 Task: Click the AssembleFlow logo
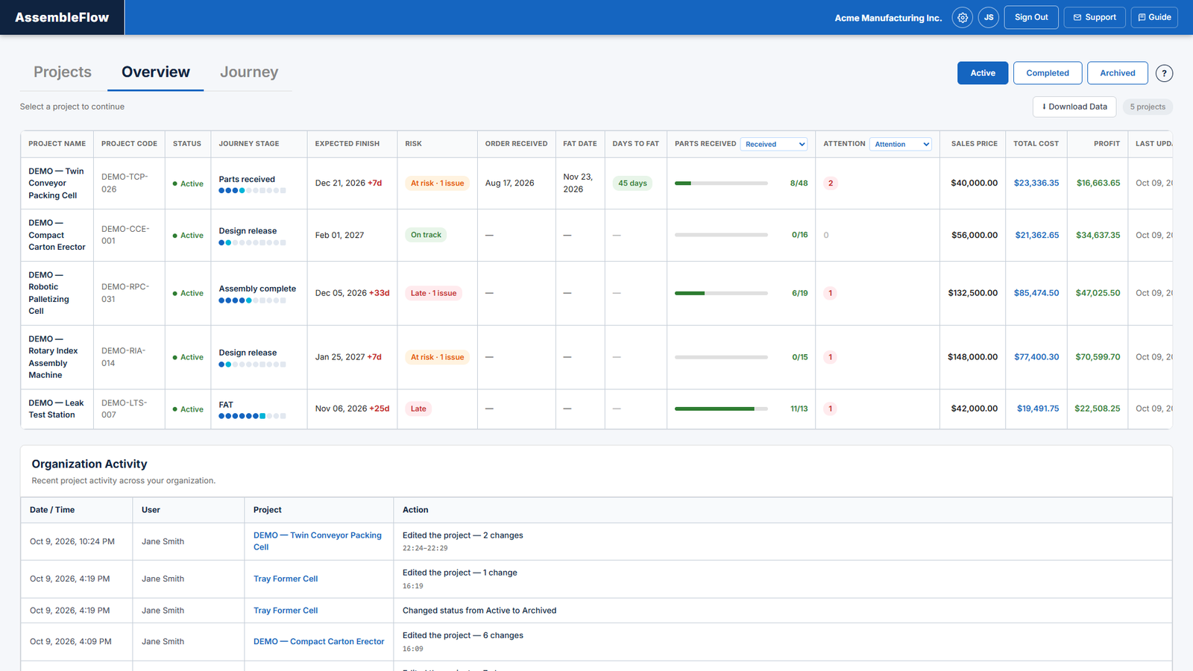(x=62, y=17)
